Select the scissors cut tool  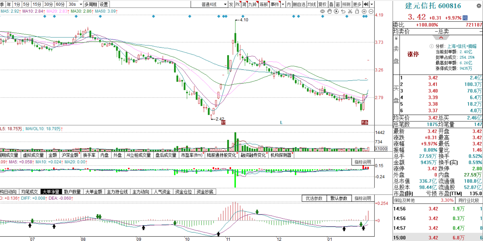click(350, 11)
